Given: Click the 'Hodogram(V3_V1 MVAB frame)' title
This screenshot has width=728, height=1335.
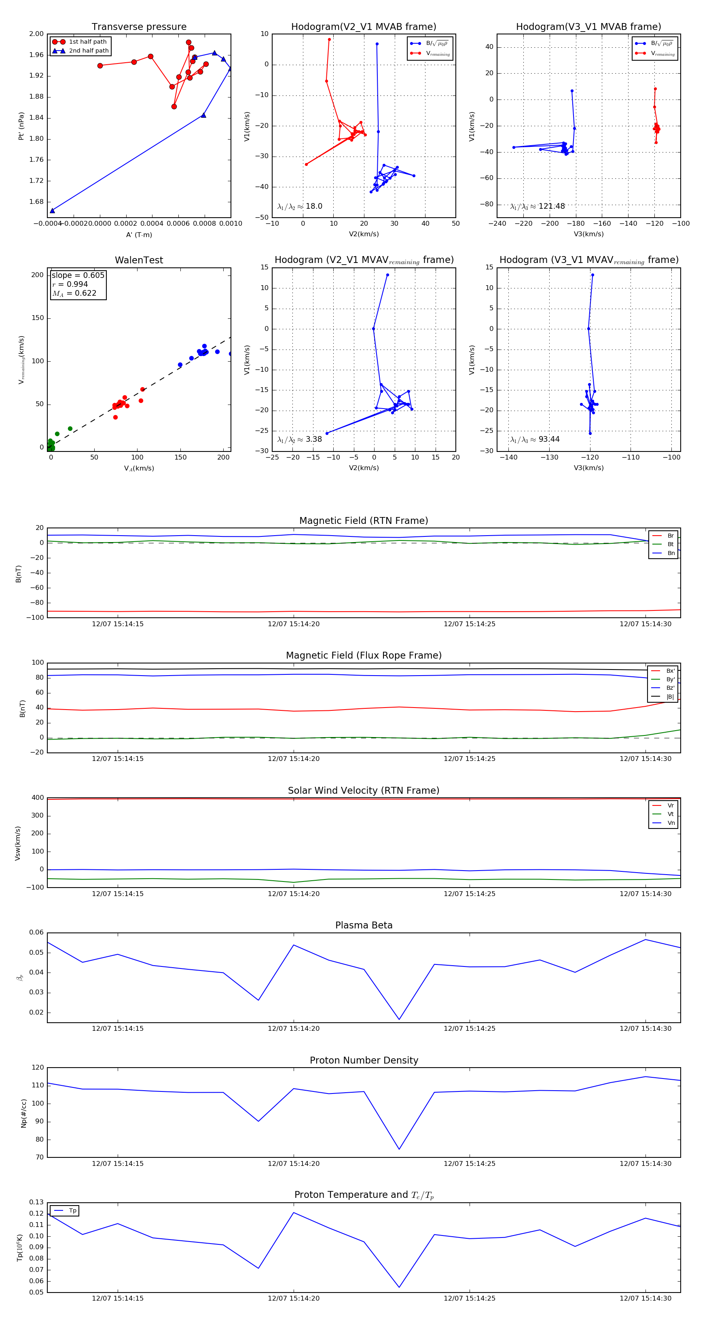Looking at the screenshot, I should coord(588,27).
